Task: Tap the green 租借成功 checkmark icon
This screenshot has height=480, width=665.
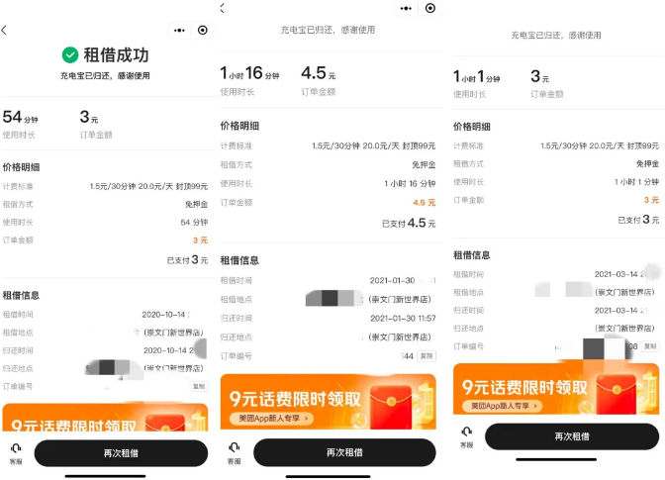Action: pos(70,55)
